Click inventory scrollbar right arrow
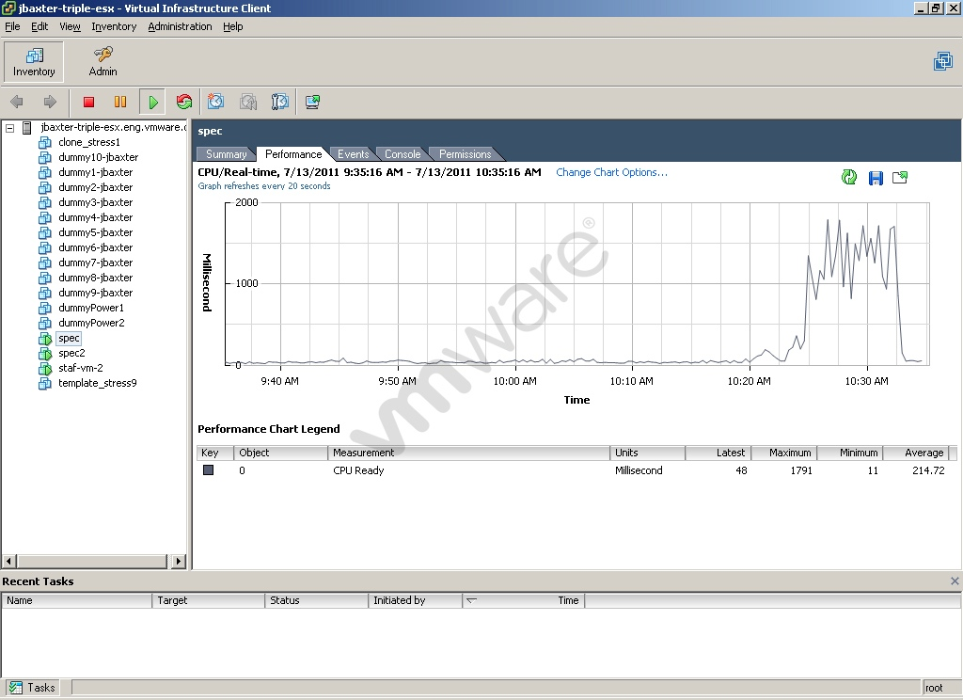This screenshot has height=700, width=963. pos(178,561)
